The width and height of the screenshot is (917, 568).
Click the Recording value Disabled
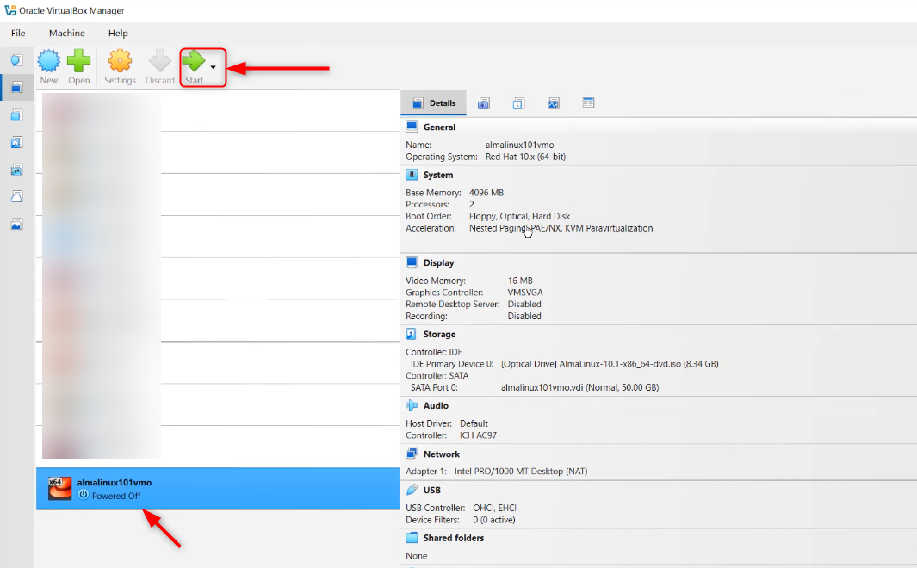524,316
